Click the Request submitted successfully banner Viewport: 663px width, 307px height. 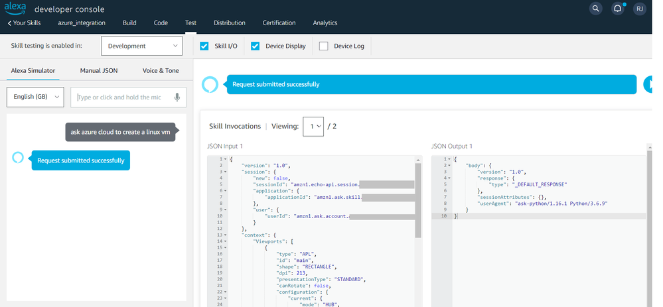[431, 84]
